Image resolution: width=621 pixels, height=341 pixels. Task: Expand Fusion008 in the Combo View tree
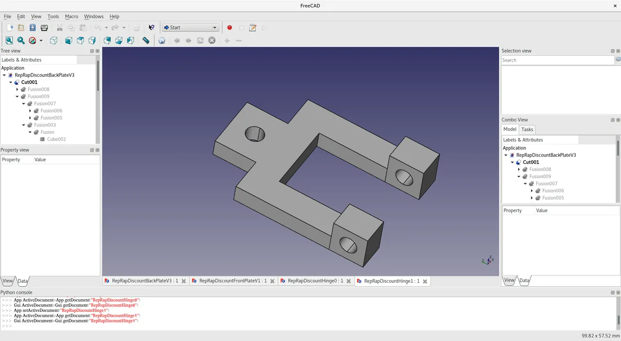click(x=519, y=170)
